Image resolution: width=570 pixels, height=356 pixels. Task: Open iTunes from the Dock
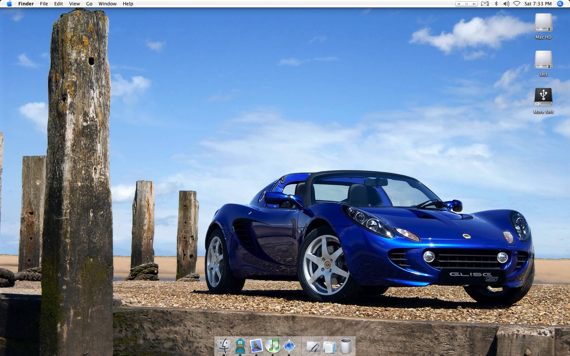(272, 346)
